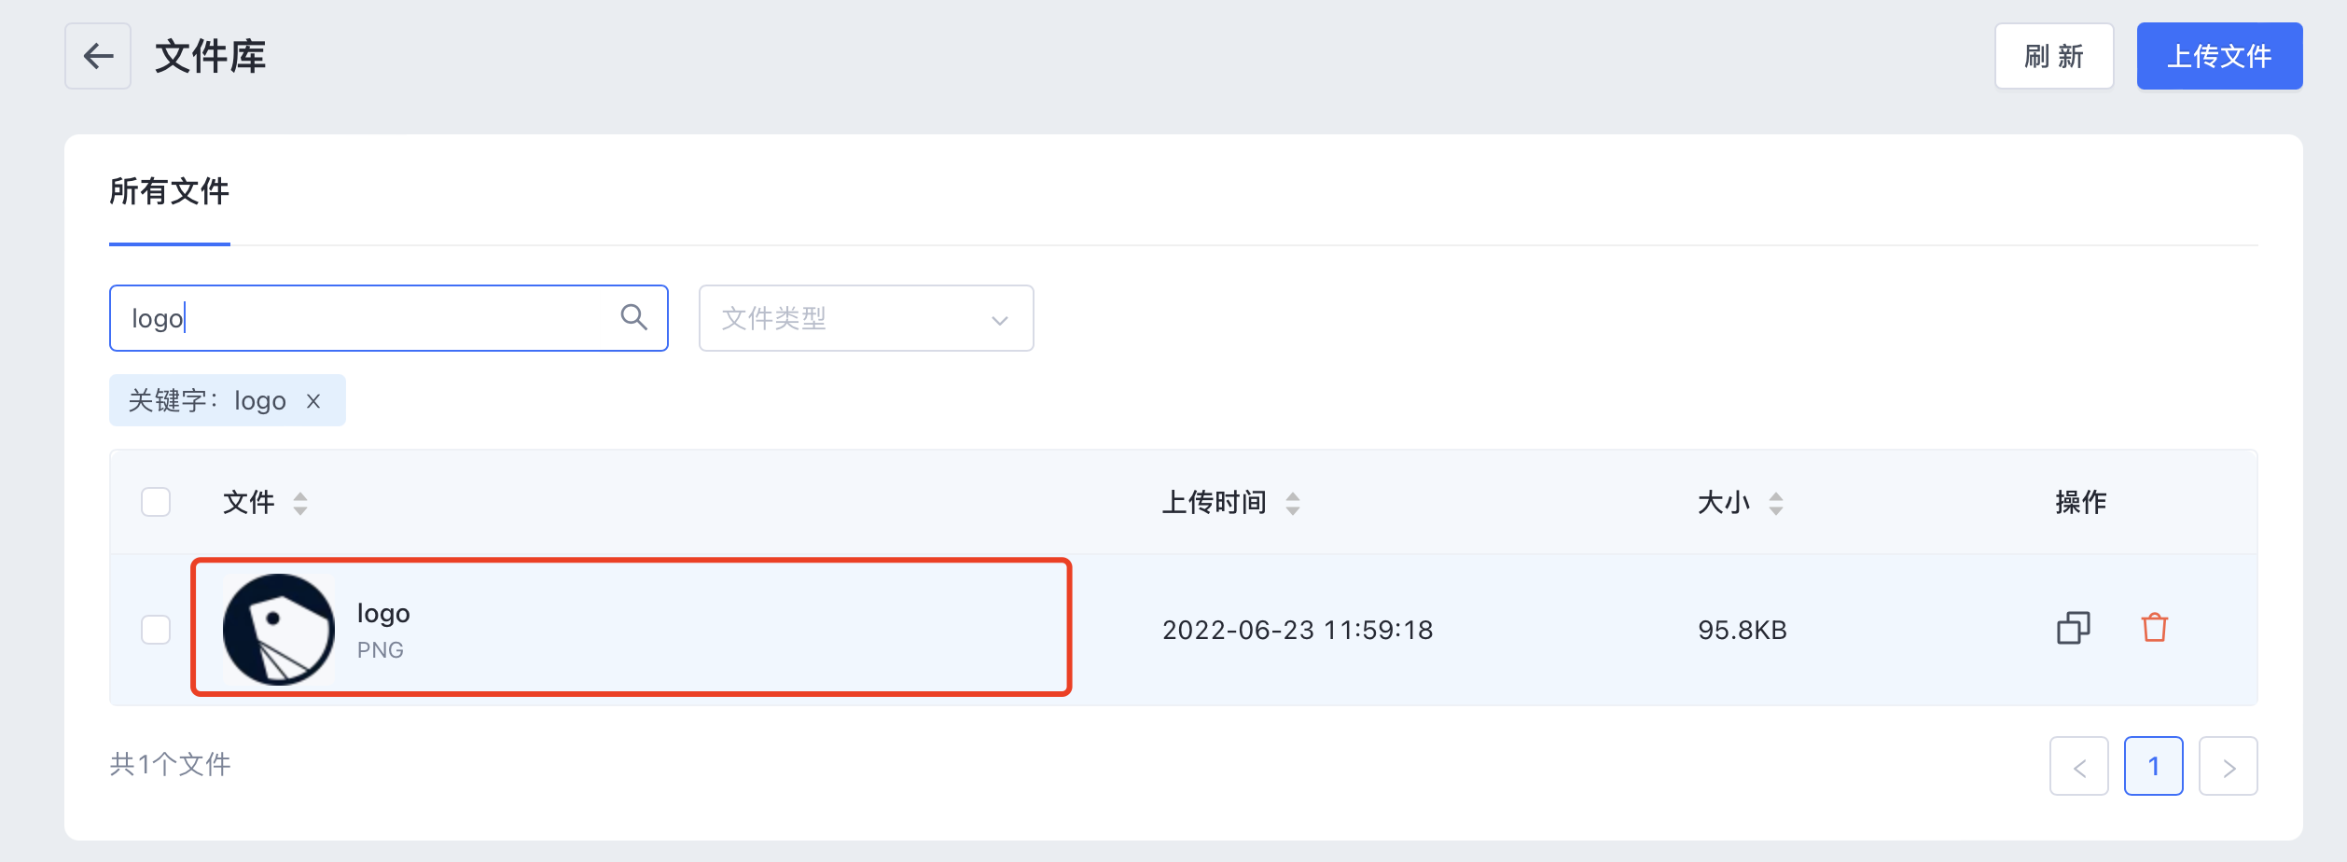The image size is (2347, 862).
Task: Go to the previous page
Action: coord(2078,766)
